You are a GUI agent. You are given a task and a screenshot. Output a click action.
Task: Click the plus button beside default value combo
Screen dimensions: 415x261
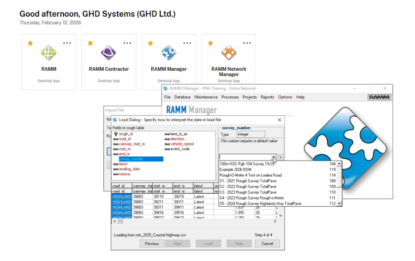click(280, 157)
